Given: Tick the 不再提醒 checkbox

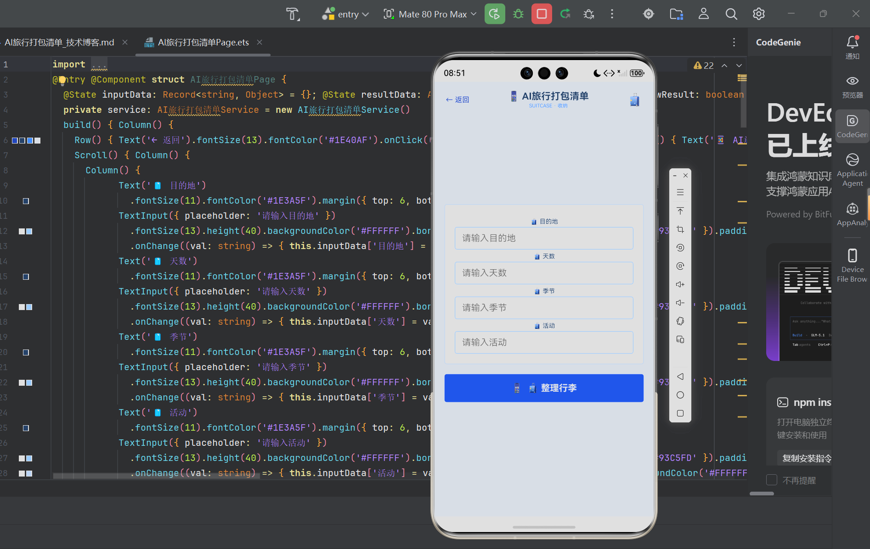Looking at the screenshot, I should (x=772, y=480).
